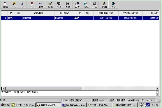The height and width of the screenshot is (108, 162).
Task: Click the 审核 (Approve) stamp icon
Action: (32, 5)
